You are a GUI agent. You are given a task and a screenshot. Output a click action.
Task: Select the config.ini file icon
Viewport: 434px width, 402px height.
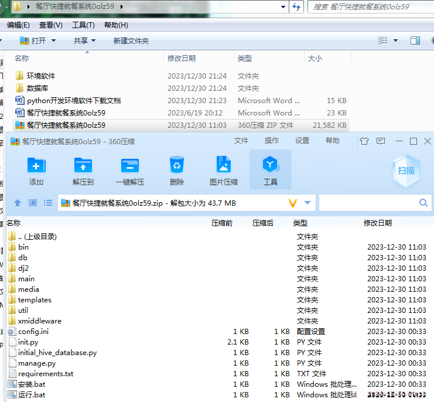tap(12, 332)
